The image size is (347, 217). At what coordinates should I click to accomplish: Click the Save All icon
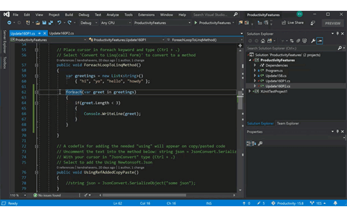coord(51,23)
